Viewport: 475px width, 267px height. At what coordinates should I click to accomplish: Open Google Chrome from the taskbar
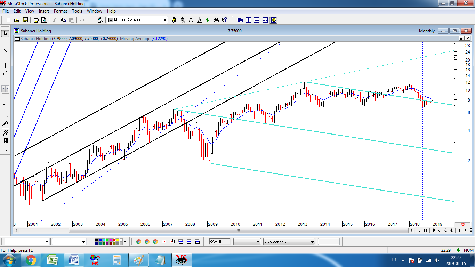31,260
